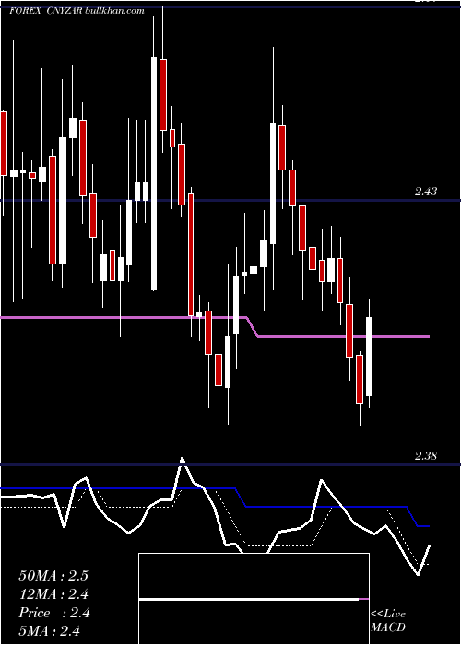
Task: Click the '<<Live MACD' label
Action: tap(388, 621)
